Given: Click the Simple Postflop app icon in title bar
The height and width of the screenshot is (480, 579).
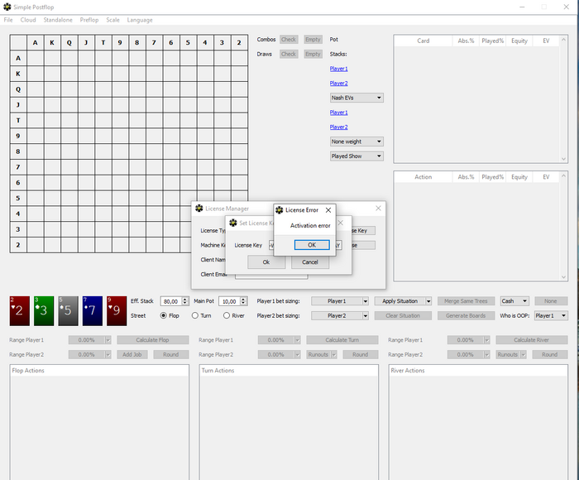Looking at the screenshot, I should click(7, 7).
